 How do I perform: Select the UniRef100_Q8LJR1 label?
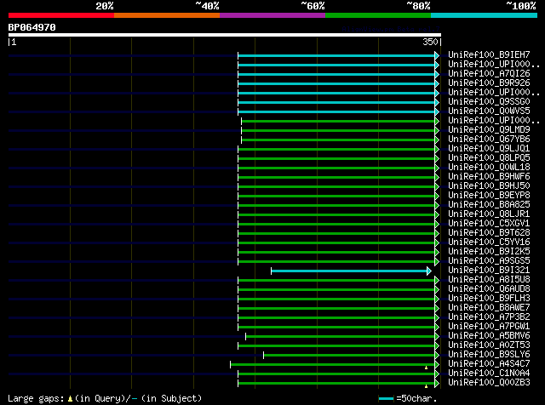[x=489, y=214]
